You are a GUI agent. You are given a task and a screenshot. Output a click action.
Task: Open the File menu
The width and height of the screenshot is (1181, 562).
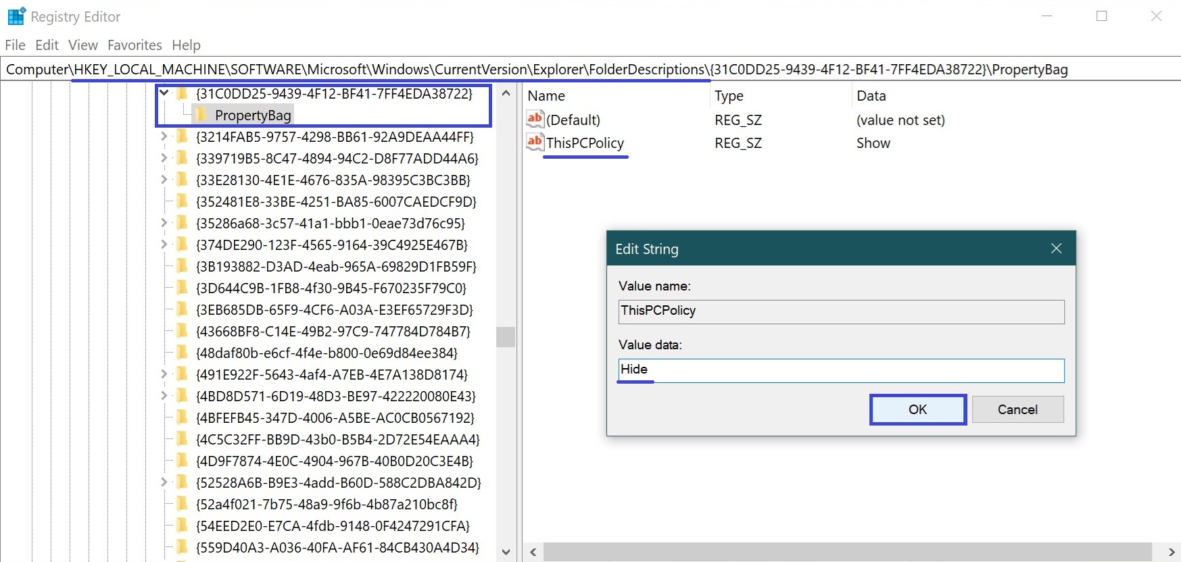tap(15, 45)
